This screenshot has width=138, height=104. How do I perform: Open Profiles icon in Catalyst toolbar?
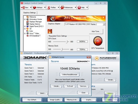49,7
